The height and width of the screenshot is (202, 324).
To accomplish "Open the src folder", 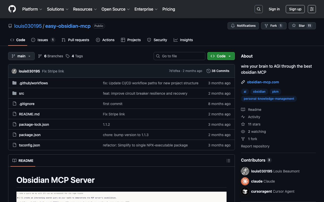I will (22, 93).
